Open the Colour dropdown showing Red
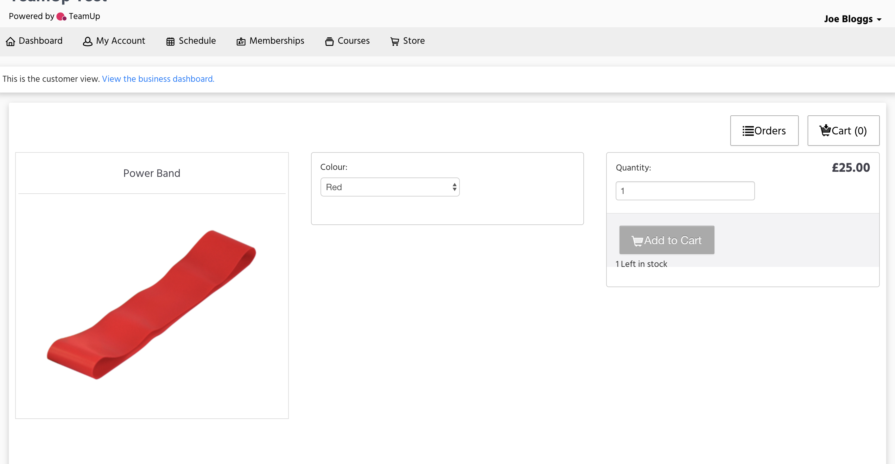This screenshot has width=895, height=464. point(390,187)
